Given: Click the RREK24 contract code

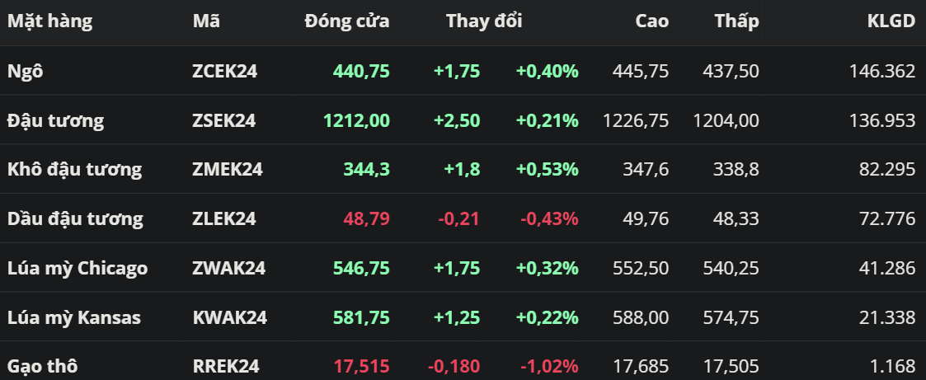Looking at the screenshot, I should tap(226, 365).
